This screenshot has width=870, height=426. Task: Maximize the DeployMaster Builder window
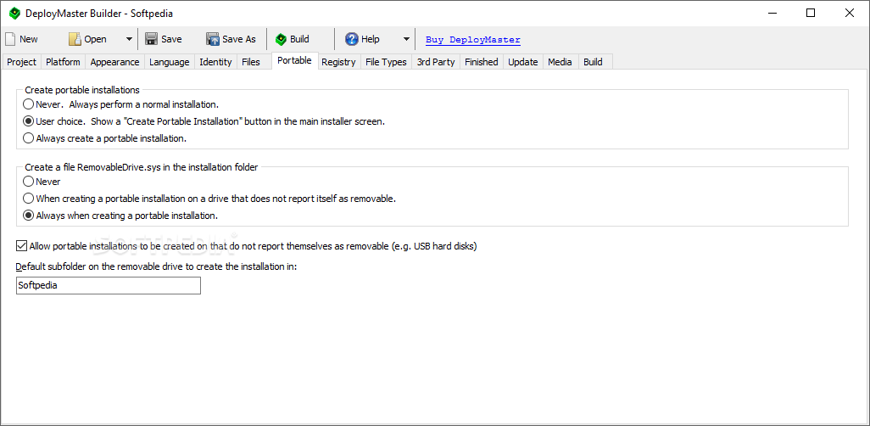811,14
